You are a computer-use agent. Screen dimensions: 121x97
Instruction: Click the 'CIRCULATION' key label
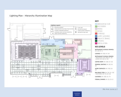[102, 43]
